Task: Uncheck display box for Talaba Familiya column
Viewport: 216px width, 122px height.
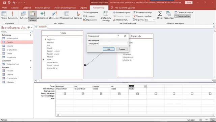Action: pyautogui.click(x=101, y=94)
